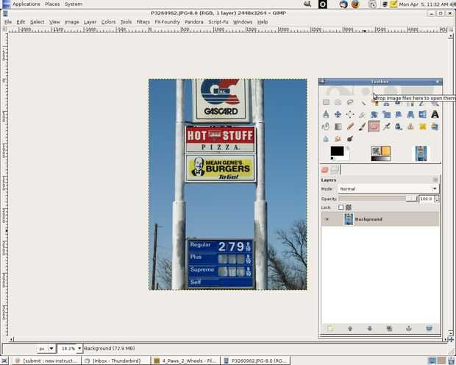Click the Delete Layer button

click(x=429, y=329)
